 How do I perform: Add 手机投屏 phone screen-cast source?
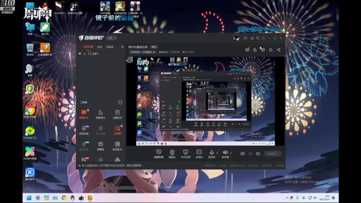coord(185,154)
